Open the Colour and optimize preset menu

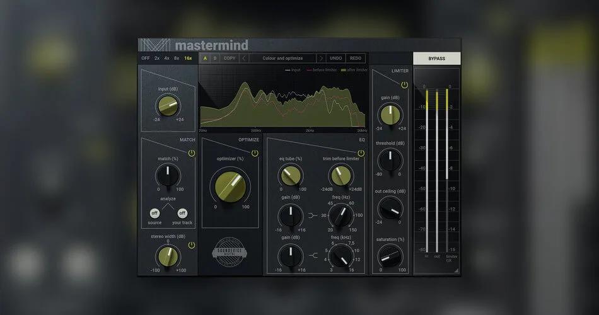(282, 58)
